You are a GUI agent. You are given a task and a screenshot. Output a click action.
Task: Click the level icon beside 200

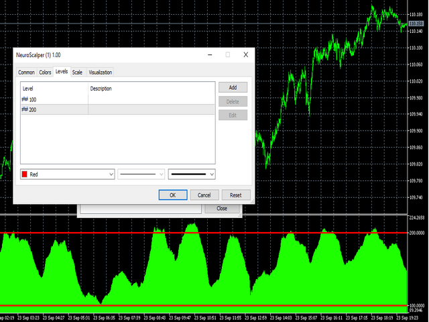pos(25,109)
